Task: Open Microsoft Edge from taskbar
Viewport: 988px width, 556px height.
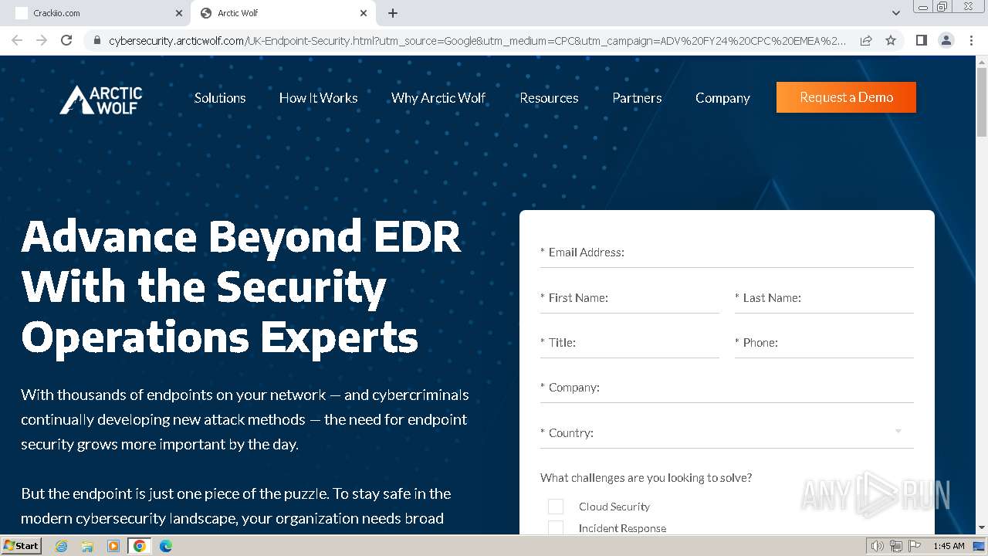Action: click(x=166, y=546)
